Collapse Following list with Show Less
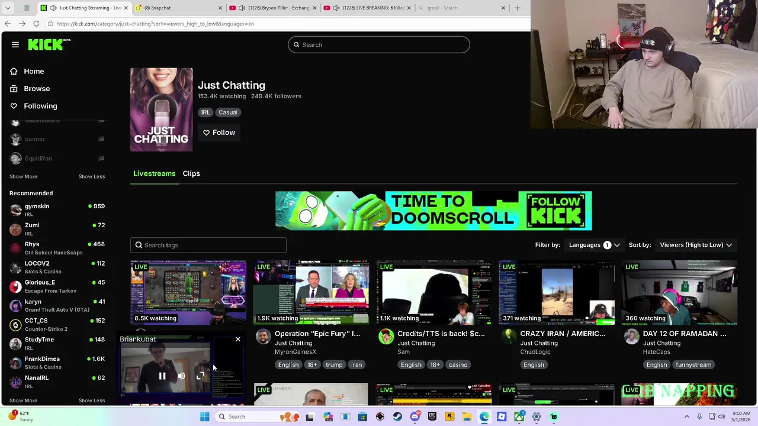Viewport: 758px width, 426px height. (x=92, y=176)
